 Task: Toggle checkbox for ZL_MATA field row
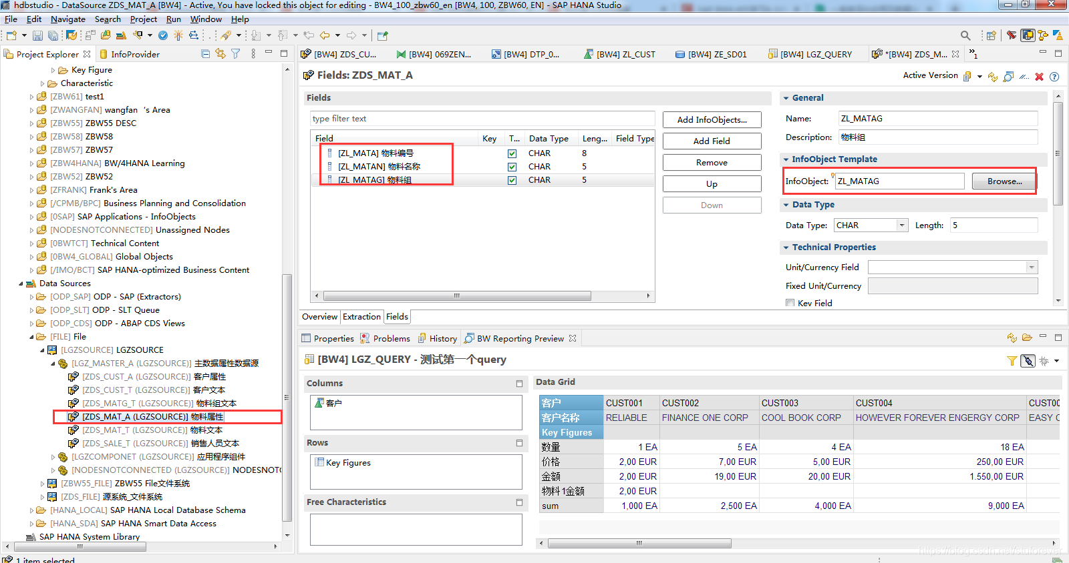(x=512, y=153)
